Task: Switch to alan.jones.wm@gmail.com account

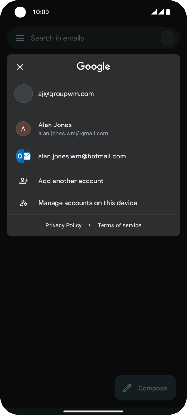Action: pos(93,129)
